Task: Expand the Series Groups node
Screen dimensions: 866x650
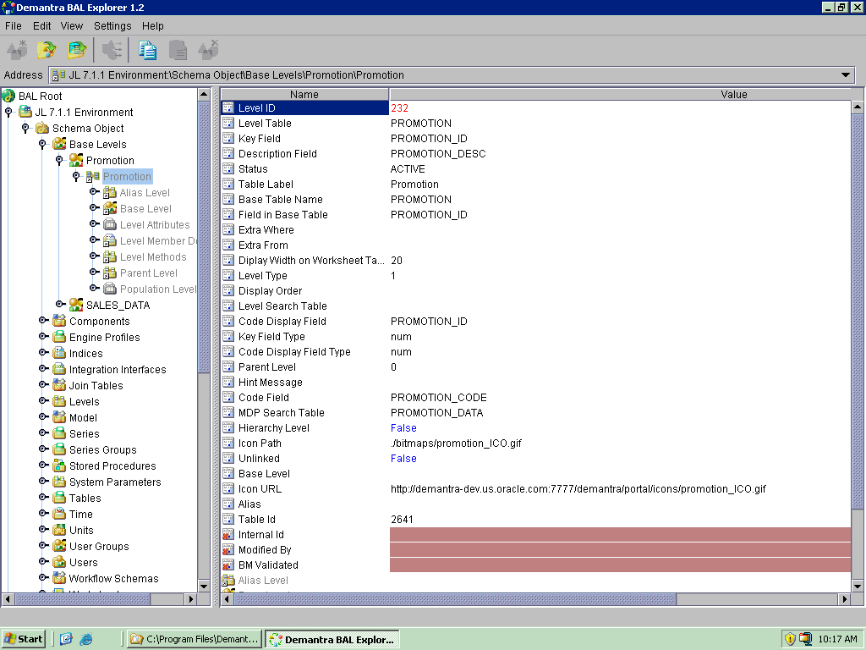Action: (x=43, y=449)
